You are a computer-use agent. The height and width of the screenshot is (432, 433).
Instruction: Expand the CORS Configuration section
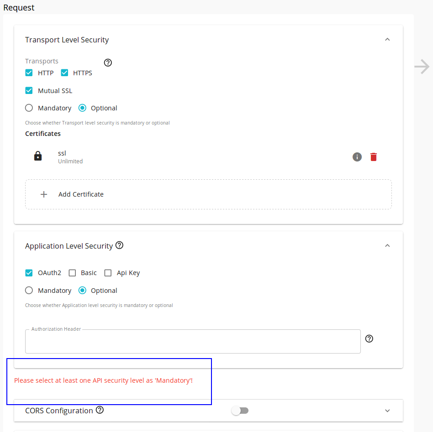click(x=387, y=410)
